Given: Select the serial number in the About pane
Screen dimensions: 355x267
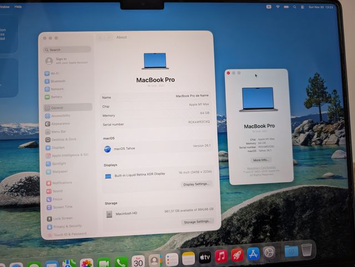Looking at the screenshot, I should (x=199, y=122).
